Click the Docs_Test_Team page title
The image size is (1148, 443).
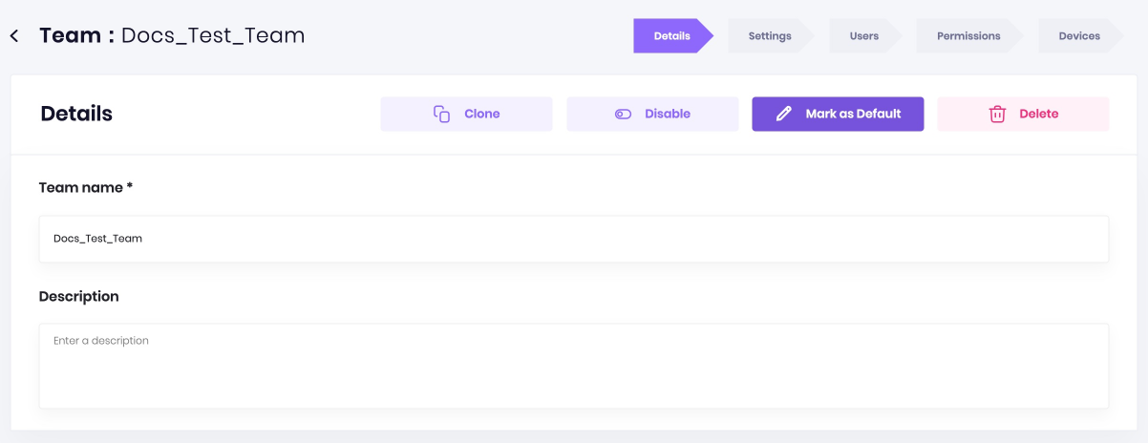tap(213, 36)
